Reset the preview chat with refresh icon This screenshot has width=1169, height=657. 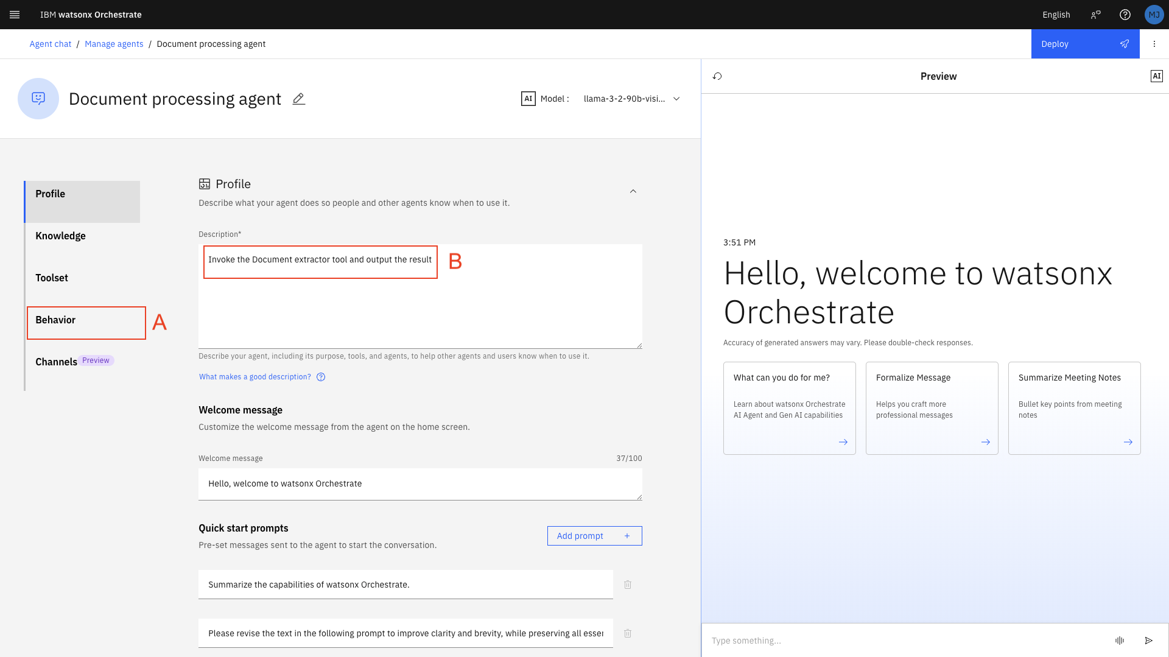[x=717, y=76]
